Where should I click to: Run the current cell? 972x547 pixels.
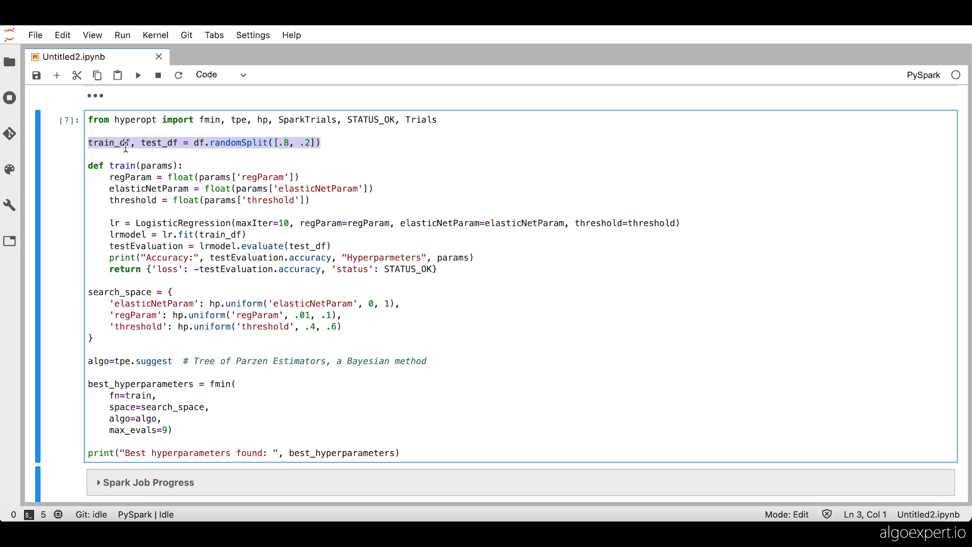tap(138, 75)
